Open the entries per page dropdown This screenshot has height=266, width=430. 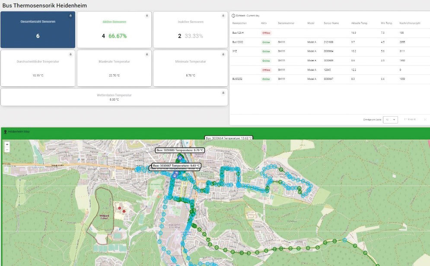click(x=391, y=120)
